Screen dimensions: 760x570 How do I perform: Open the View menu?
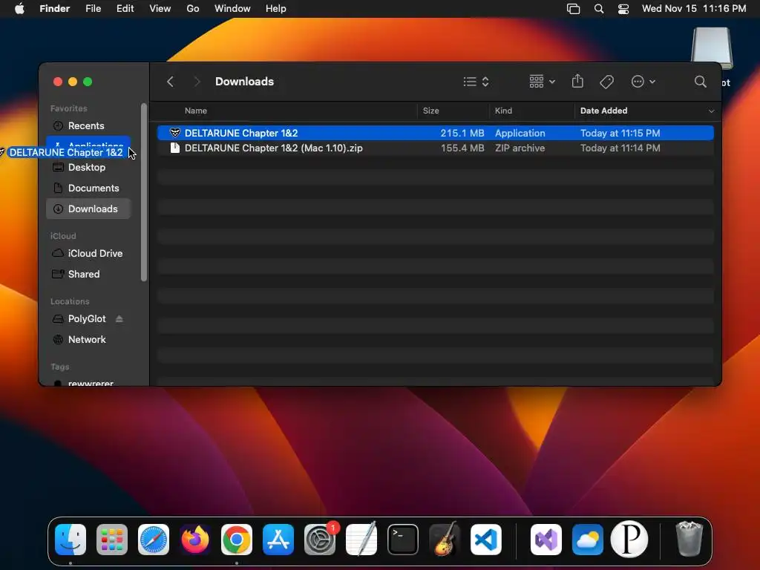pyautogui.click(x=160, y=9)
